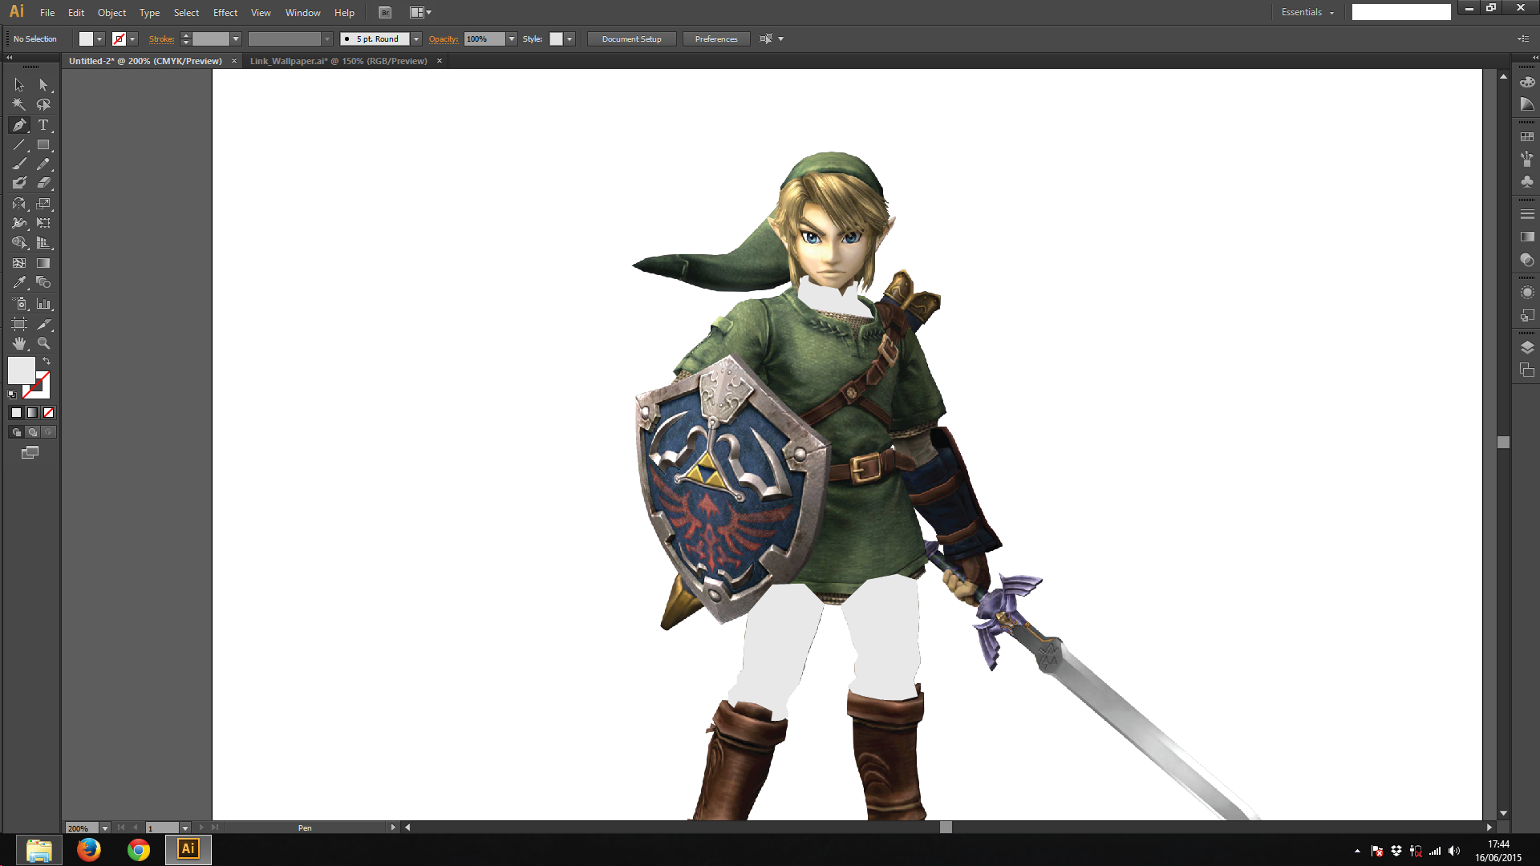Image resolution: width=1540 pixels, height=866 pixels.
Task: Activate the Type tool
Action: pos(43,125)
